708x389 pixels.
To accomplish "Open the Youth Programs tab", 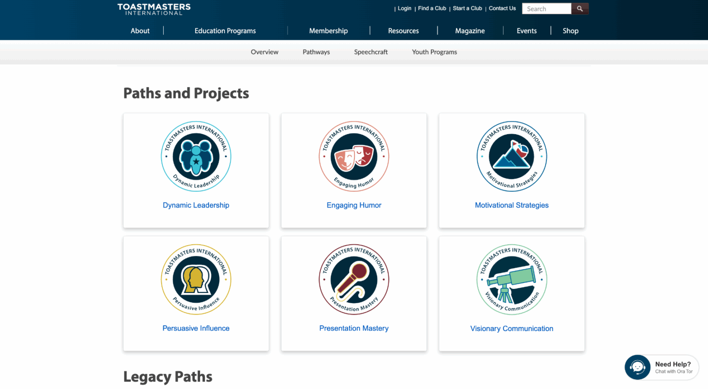I will 434,52.
